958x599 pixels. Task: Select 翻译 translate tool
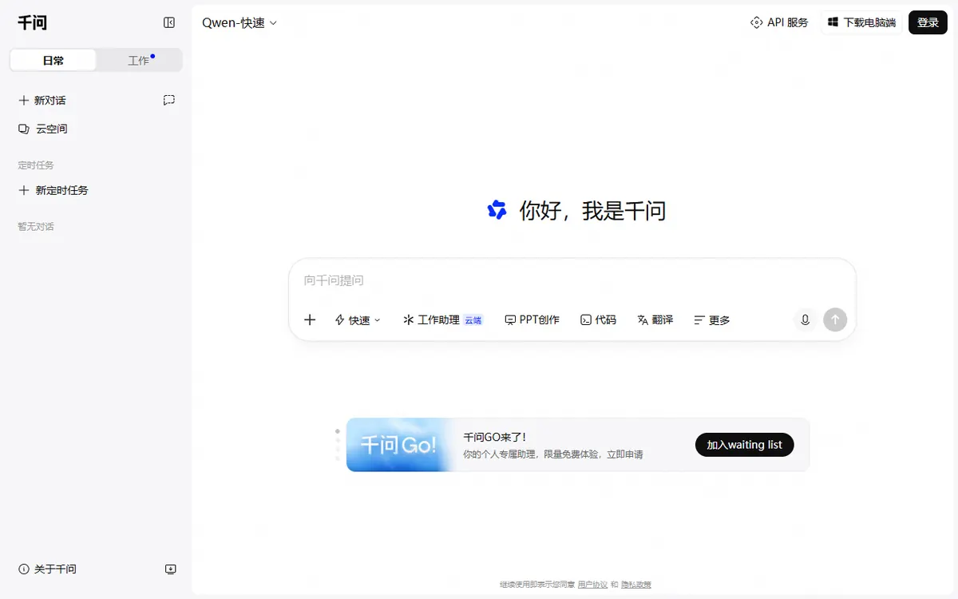click(x=655, y=319)
